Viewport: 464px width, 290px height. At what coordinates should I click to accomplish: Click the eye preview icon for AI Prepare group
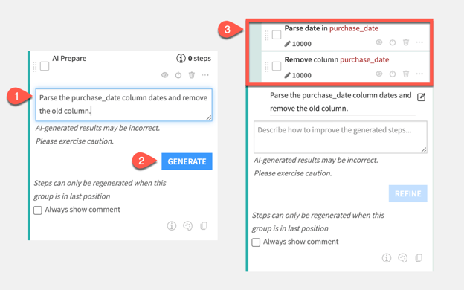point(165,75)
